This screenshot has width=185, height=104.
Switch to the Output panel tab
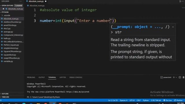point(42,77)
